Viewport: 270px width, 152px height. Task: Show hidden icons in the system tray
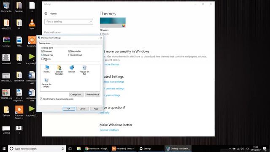tap(230, 149)
